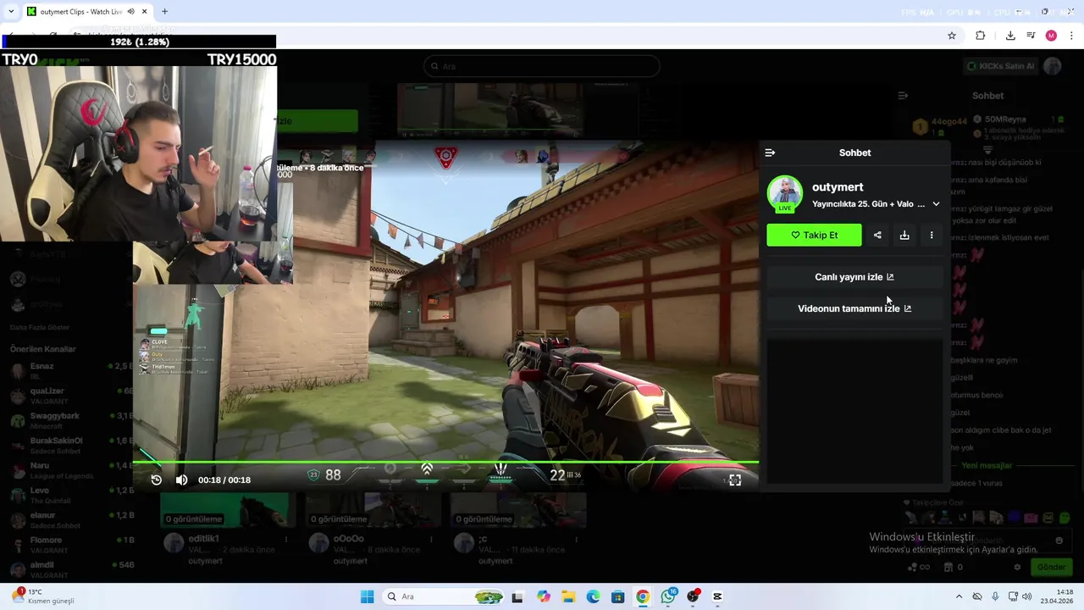Viewport: 1084px width, 610px height.
Task: Bookmark this page with star icon
Action: pos(952,36)
